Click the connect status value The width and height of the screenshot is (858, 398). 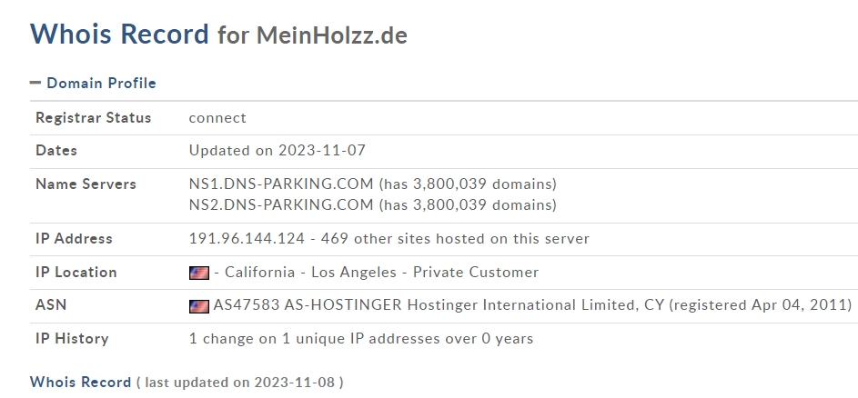pos(217,118)
